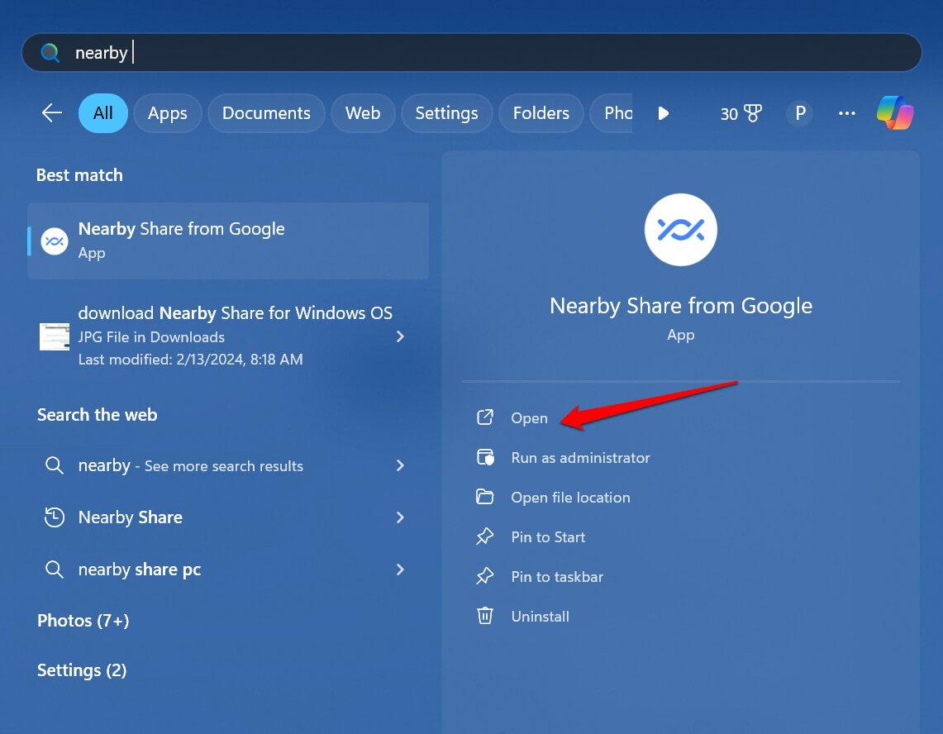The image size is (943, 734).
Task: Click the back arrow in search
Action: pos(52,113)
